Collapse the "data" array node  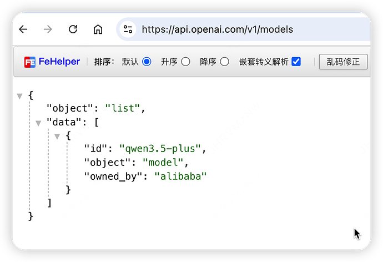click(x=38, y=123)
